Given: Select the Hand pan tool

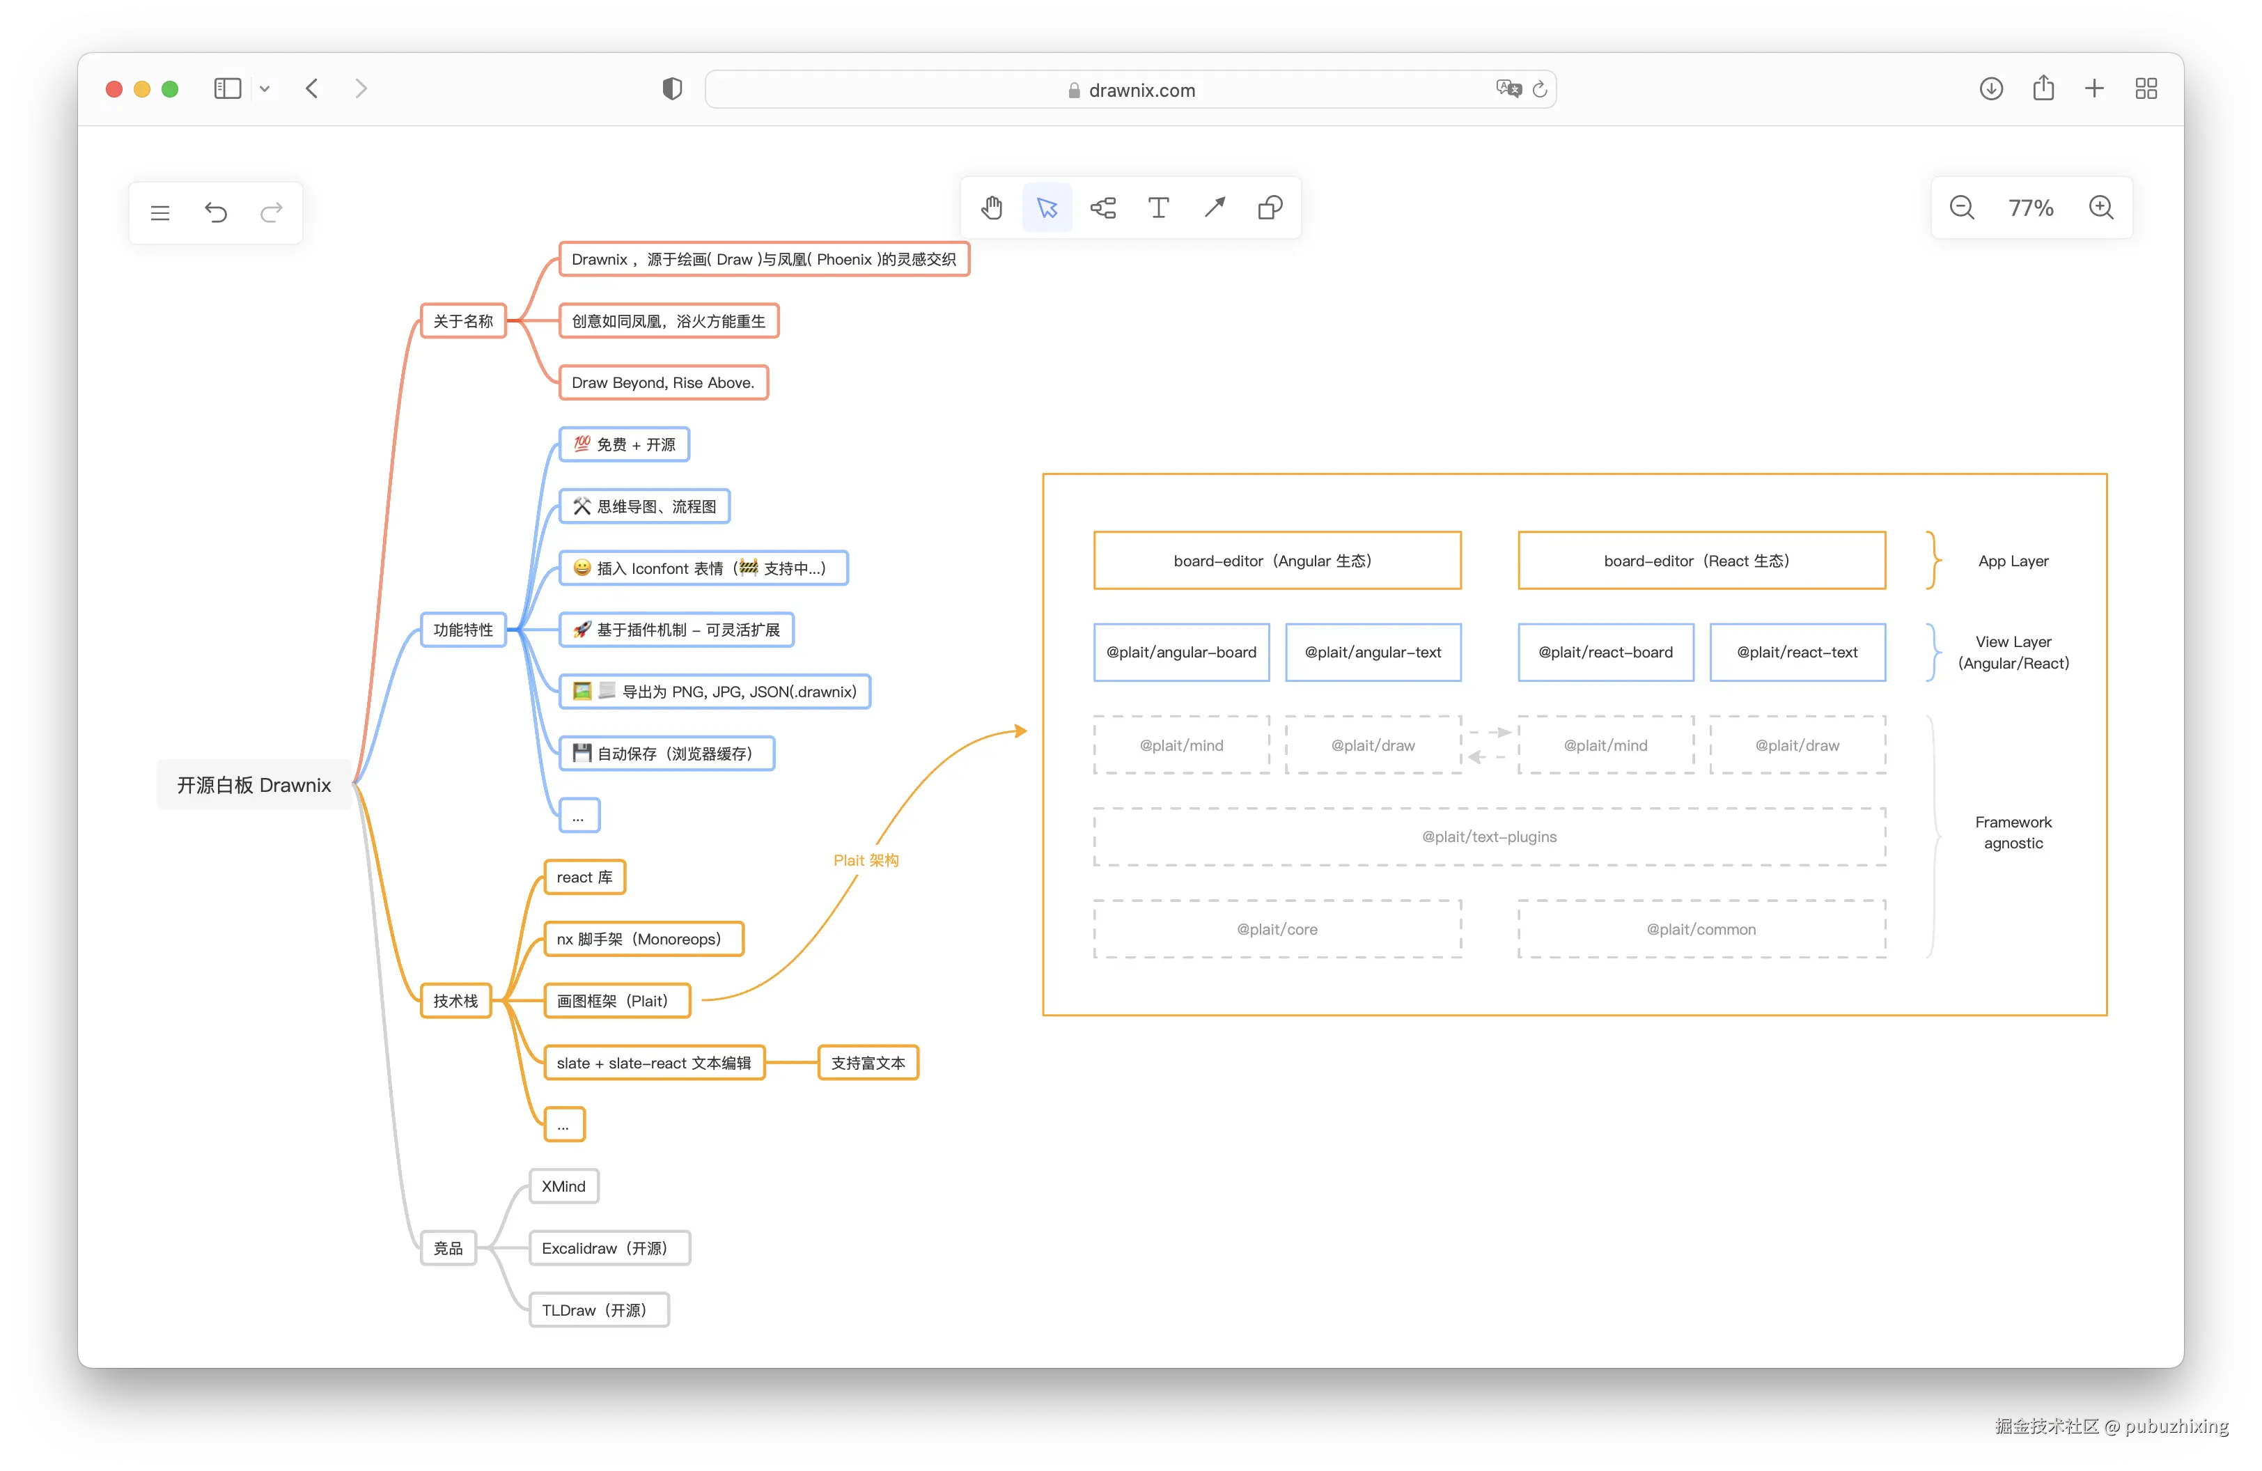Looking at the screenshot, I should [991, 207].
